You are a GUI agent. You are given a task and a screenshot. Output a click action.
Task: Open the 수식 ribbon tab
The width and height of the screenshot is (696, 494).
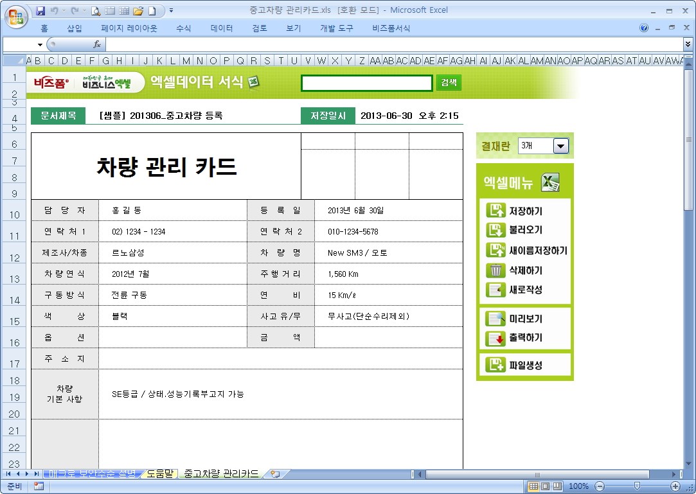tap(184, 28)
